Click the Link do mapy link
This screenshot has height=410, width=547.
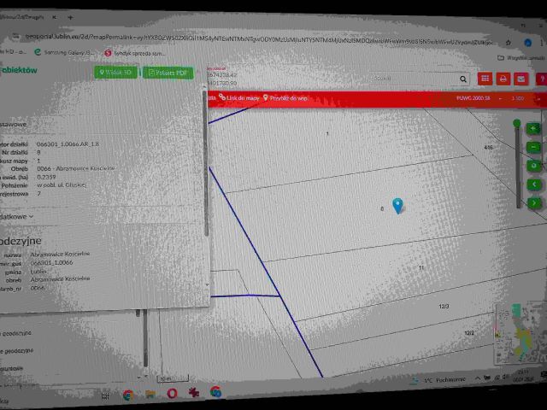click(x=239, y=97)
